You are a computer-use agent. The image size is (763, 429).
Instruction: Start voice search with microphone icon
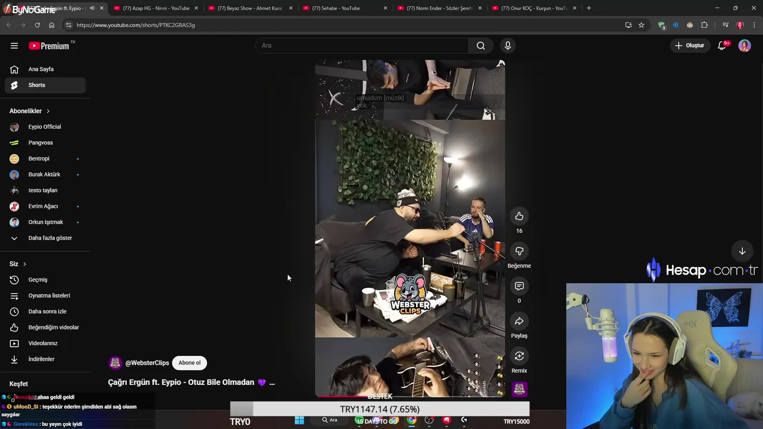click(507, 45)
